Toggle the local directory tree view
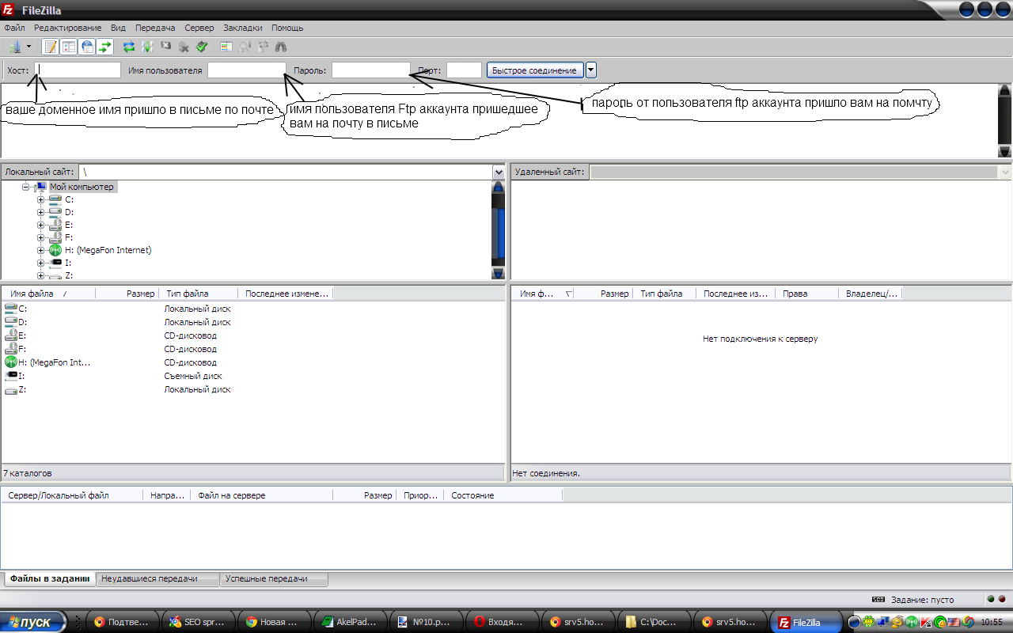Screen dimensions: 1013x633 [69, 47]
